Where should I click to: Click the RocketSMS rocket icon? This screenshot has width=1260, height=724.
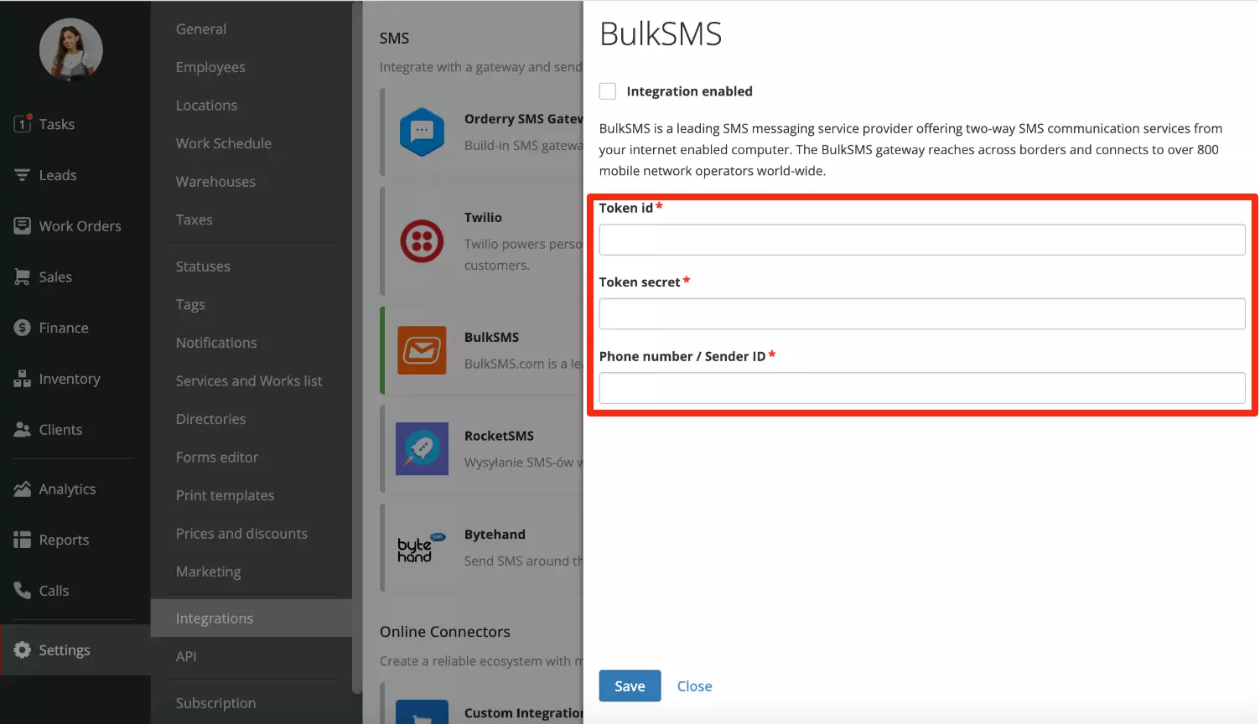(x=422, y=449)
